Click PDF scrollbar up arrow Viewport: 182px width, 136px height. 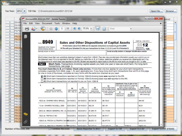coord(161,34)
